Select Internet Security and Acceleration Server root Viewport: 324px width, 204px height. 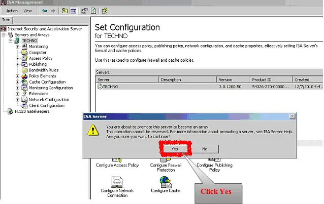coord(45,29)
